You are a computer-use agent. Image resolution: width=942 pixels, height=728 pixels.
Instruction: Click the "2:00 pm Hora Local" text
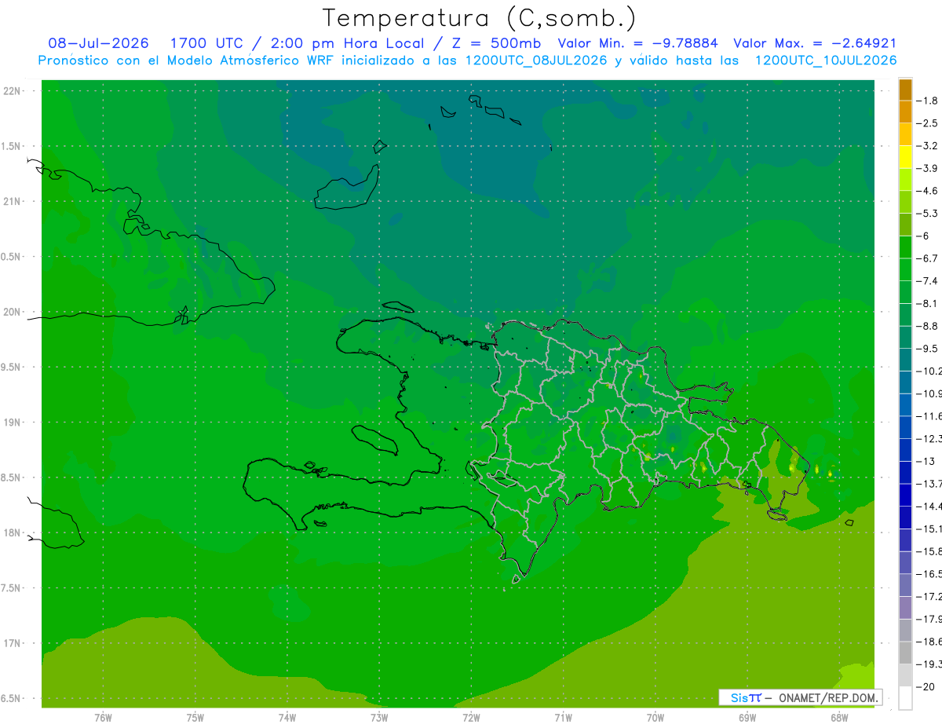pyautogui.click(x=346, y=43)
